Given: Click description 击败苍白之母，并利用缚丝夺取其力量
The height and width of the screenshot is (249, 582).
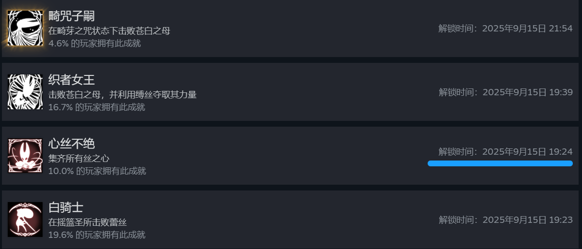Looking at the screenshot, I should click(122, 95).
